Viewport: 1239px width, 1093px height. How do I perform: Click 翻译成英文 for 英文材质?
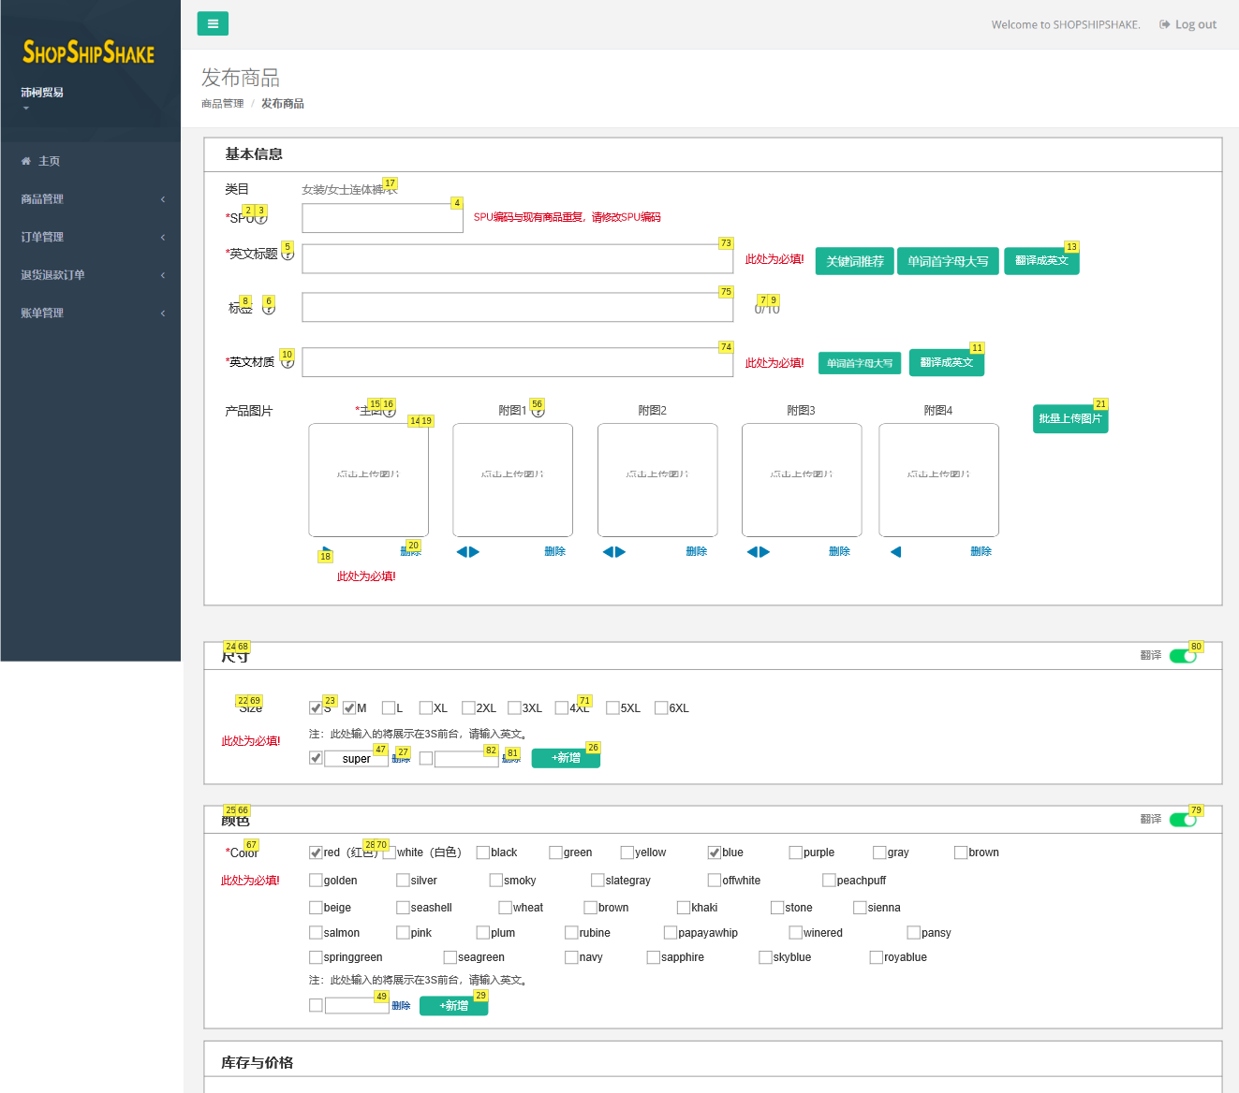947,362
